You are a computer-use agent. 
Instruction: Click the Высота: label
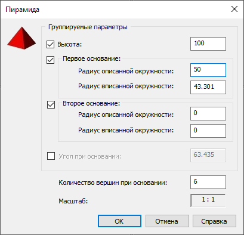[x=70, y=44]
